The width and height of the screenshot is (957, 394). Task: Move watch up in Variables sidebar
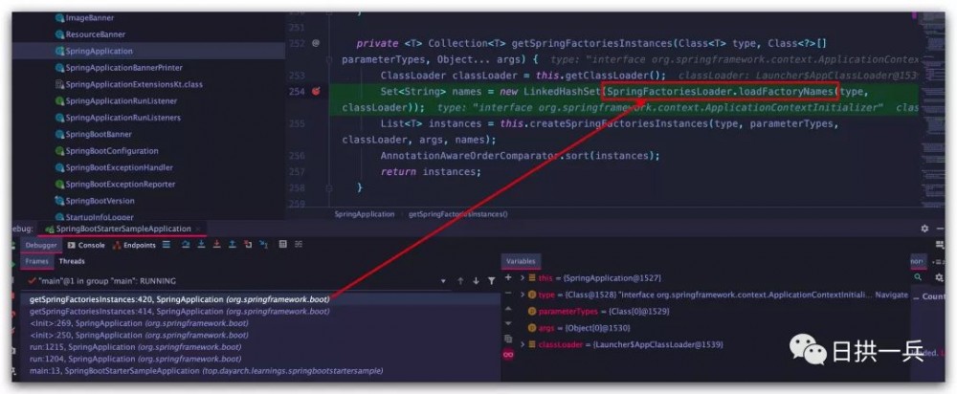[x=508, y=308]
